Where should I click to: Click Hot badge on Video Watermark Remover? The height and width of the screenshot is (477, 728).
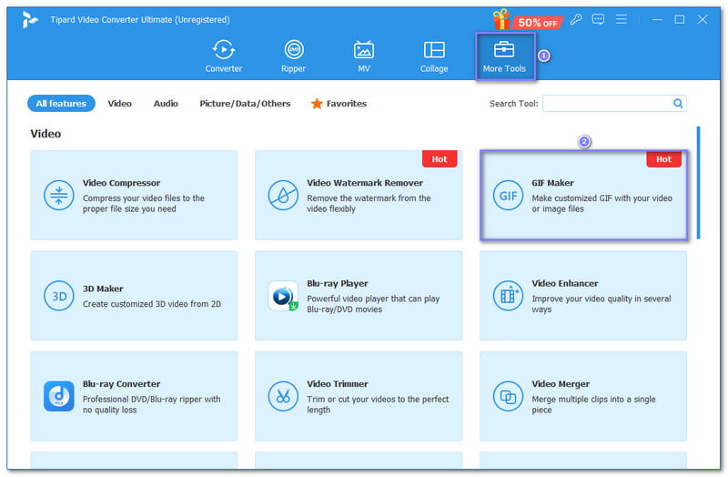tap(440, 159)
